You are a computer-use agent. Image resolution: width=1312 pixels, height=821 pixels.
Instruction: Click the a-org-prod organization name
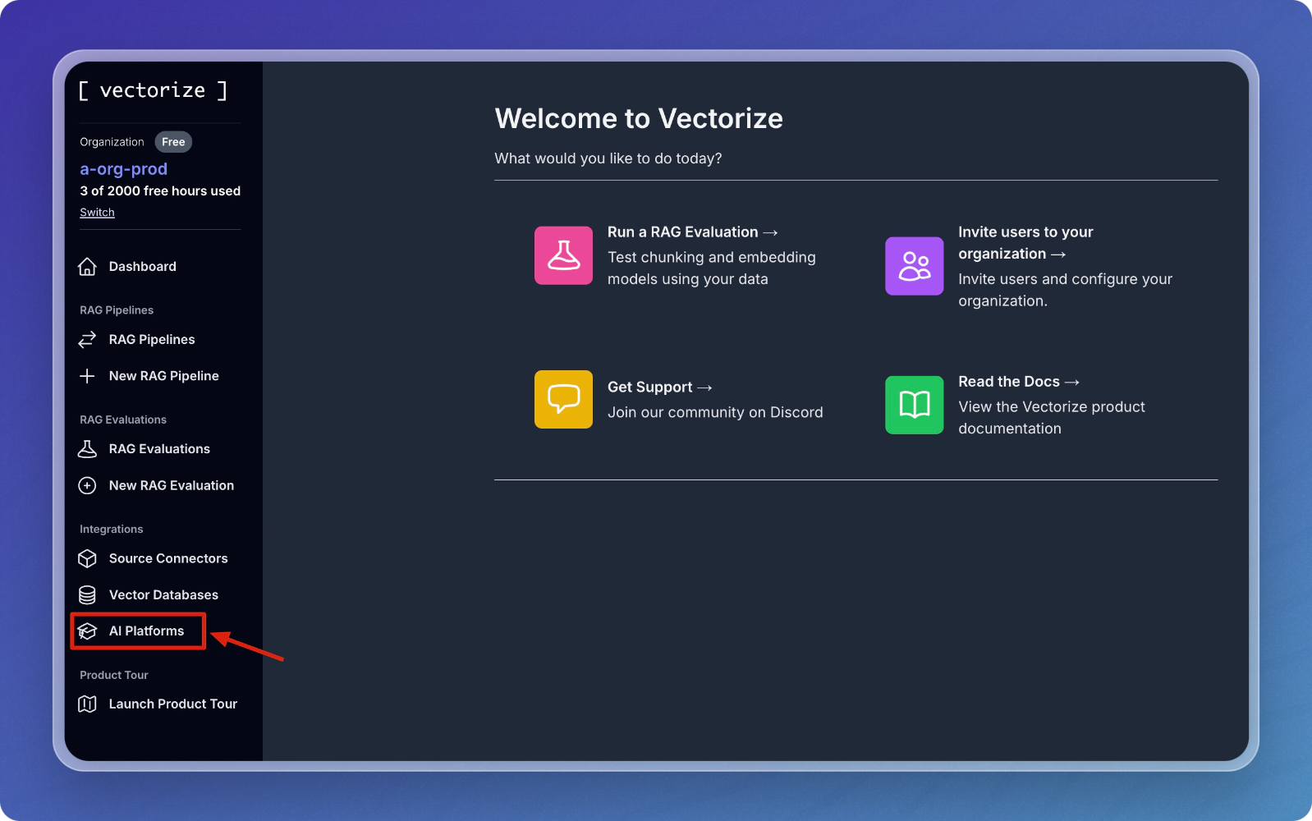123,169
